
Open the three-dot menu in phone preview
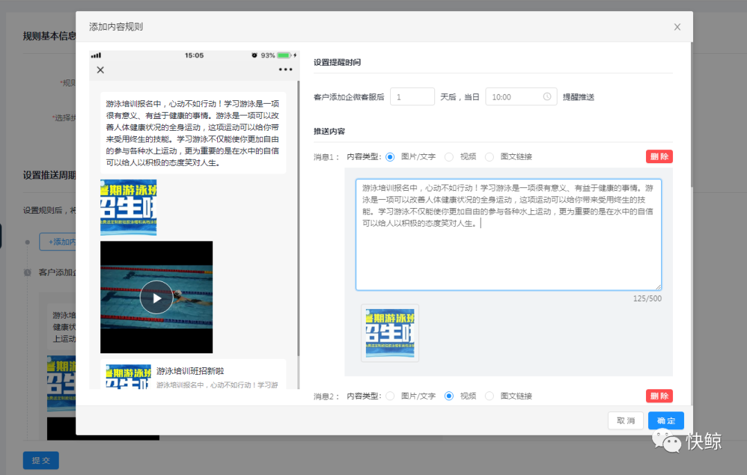click(286, 70)
